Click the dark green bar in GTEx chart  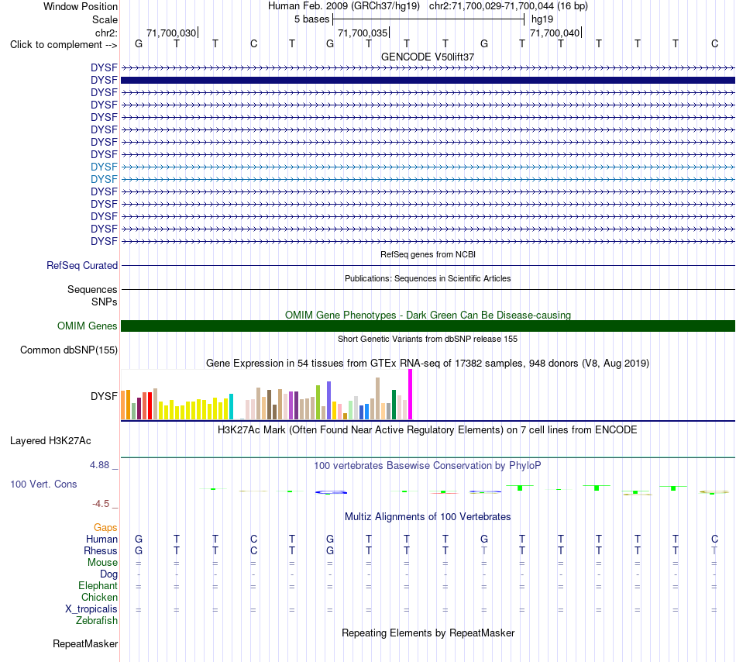click(x=394, y=405)
